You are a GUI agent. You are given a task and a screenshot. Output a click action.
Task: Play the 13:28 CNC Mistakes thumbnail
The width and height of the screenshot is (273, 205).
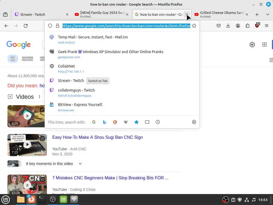pyautogui.click(x=27, y=184)
